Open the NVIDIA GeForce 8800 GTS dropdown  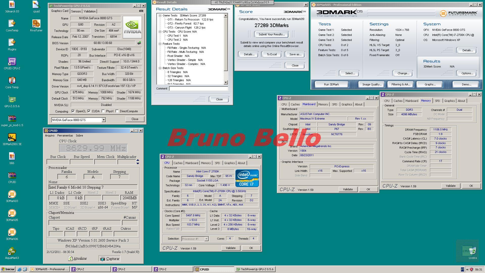tap(104, 120)
